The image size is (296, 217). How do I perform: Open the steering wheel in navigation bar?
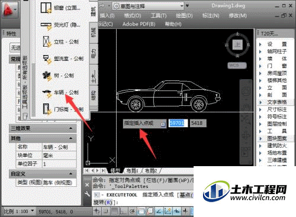pos(246,91)
